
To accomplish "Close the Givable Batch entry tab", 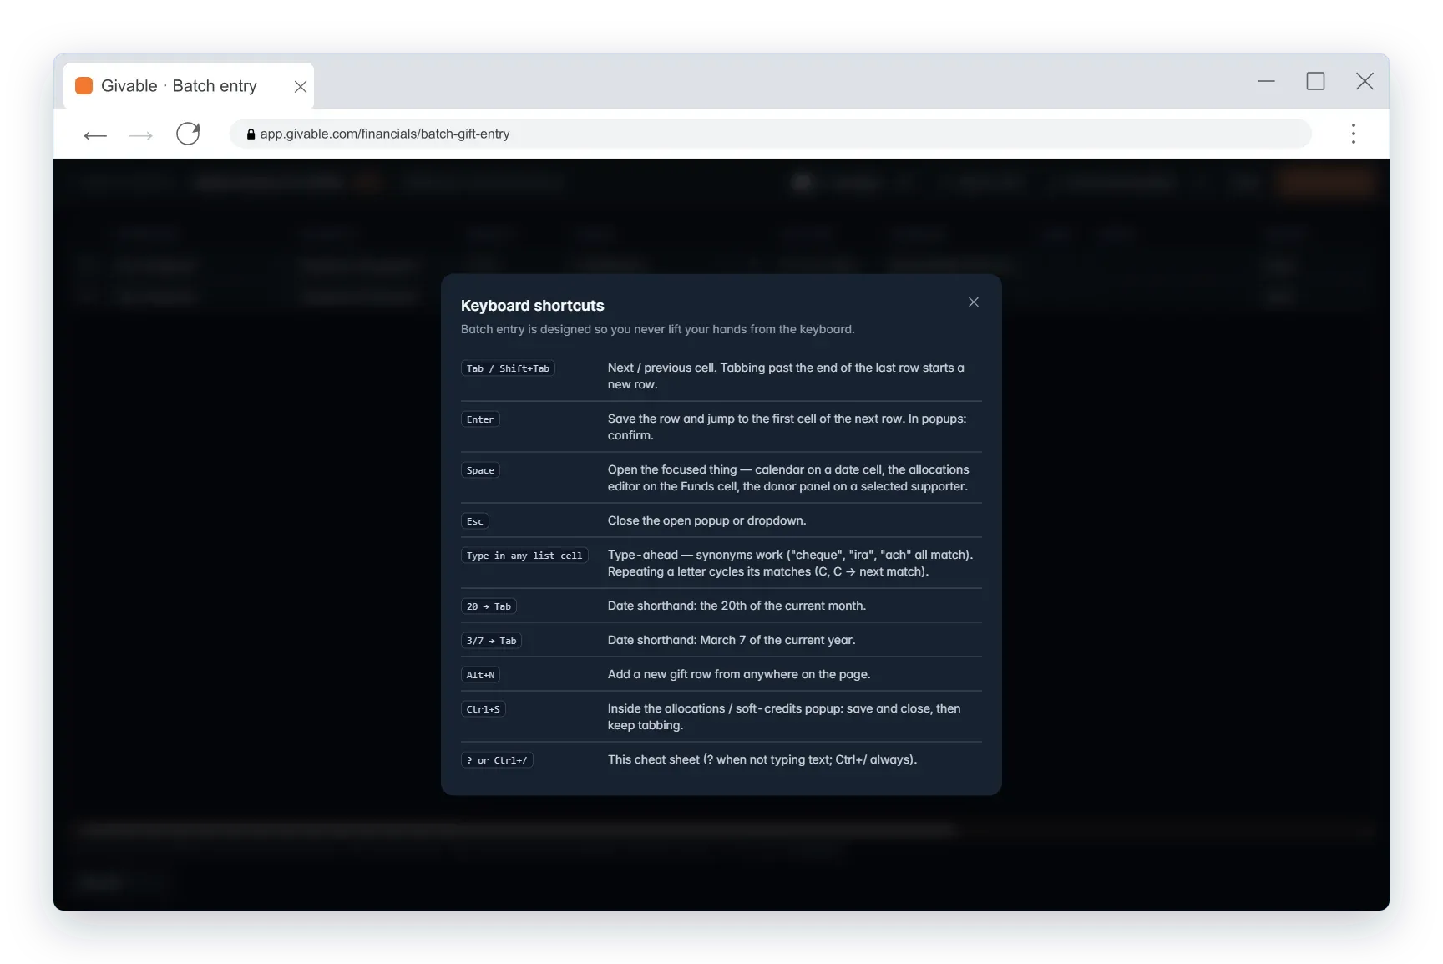I will (x=301, y=86).
